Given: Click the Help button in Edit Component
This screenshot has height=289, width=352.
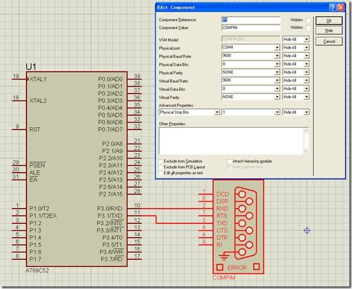Looking at the screenshot, I should point(329,30).
